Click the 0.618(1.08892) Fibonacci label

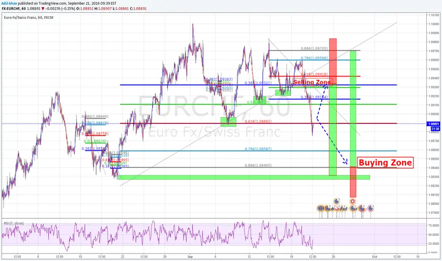coord(258,121)
